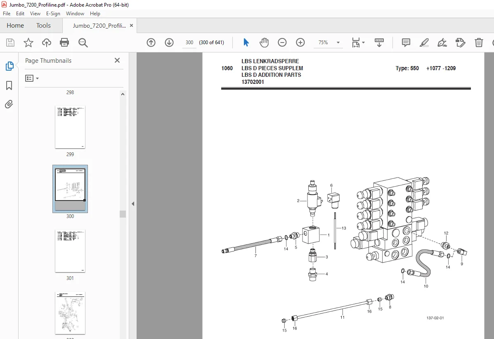Select page 300 thumbnail
Image resolution: width=494 pixels, height=339 pixels.
pyautogui.click(x=70, y=189)
